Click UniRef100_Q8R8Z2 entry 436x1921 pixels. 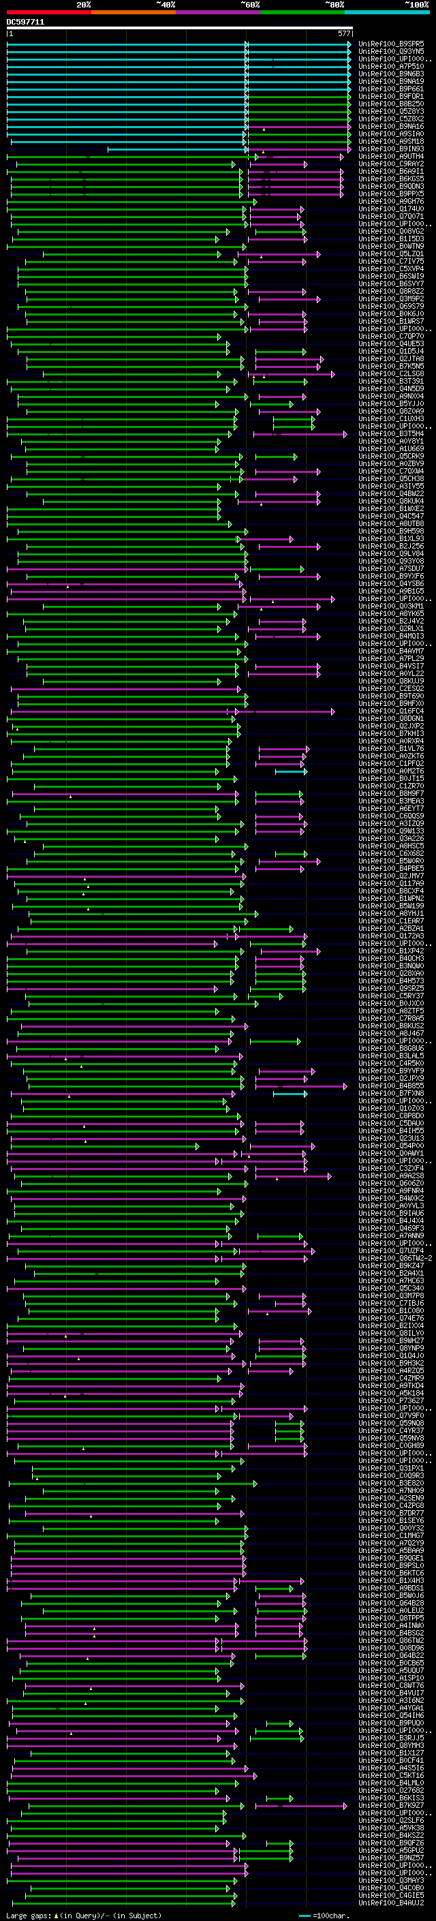pyautogui.click(x=391, y=292)
